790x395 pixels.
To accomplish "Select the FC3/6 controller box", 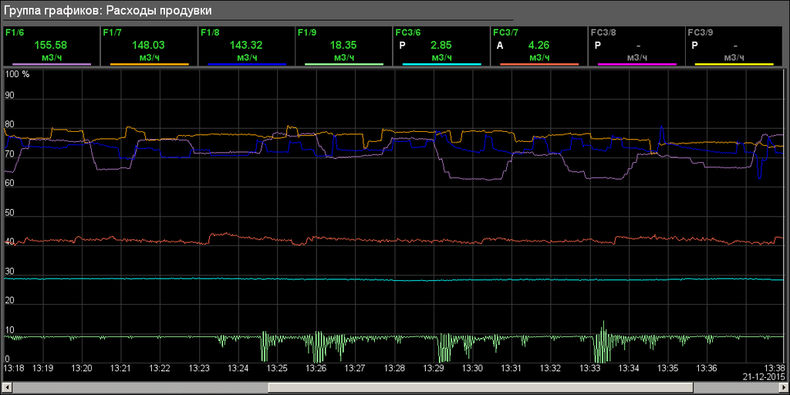I will 442,46.
